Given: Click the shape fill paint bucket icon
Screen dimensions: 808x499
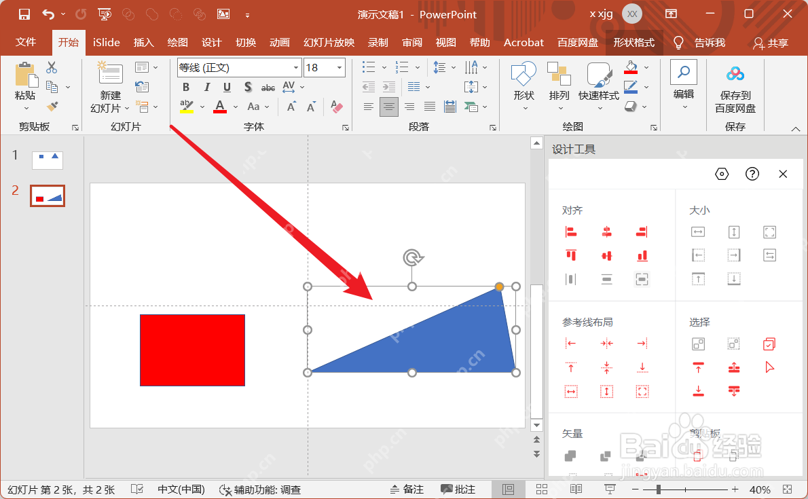Looking at the screenshot, I should [x=631, y=67].
